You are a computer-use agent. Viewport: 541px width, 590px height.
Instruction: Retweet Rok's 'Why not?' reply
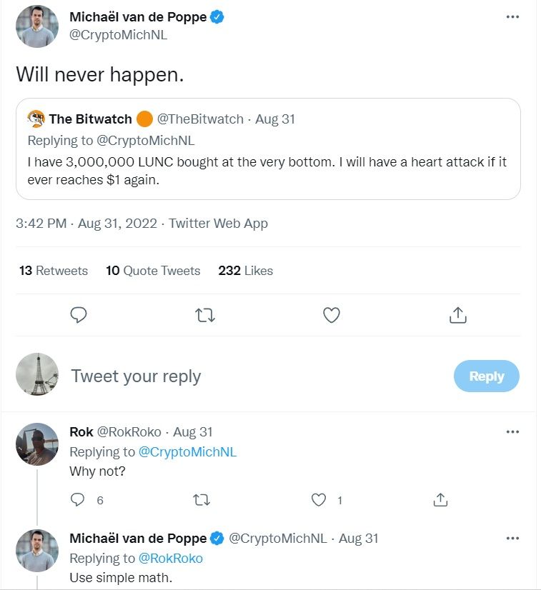click(x=202, y=500)
